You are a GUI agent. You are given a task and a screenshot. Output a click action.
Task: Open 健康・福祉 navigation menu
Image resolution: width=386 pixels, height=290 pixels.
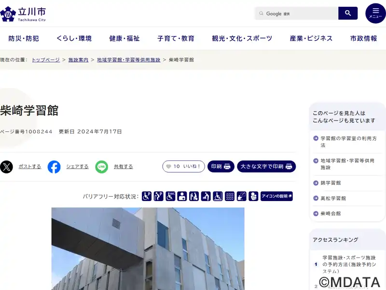point(124,39)
